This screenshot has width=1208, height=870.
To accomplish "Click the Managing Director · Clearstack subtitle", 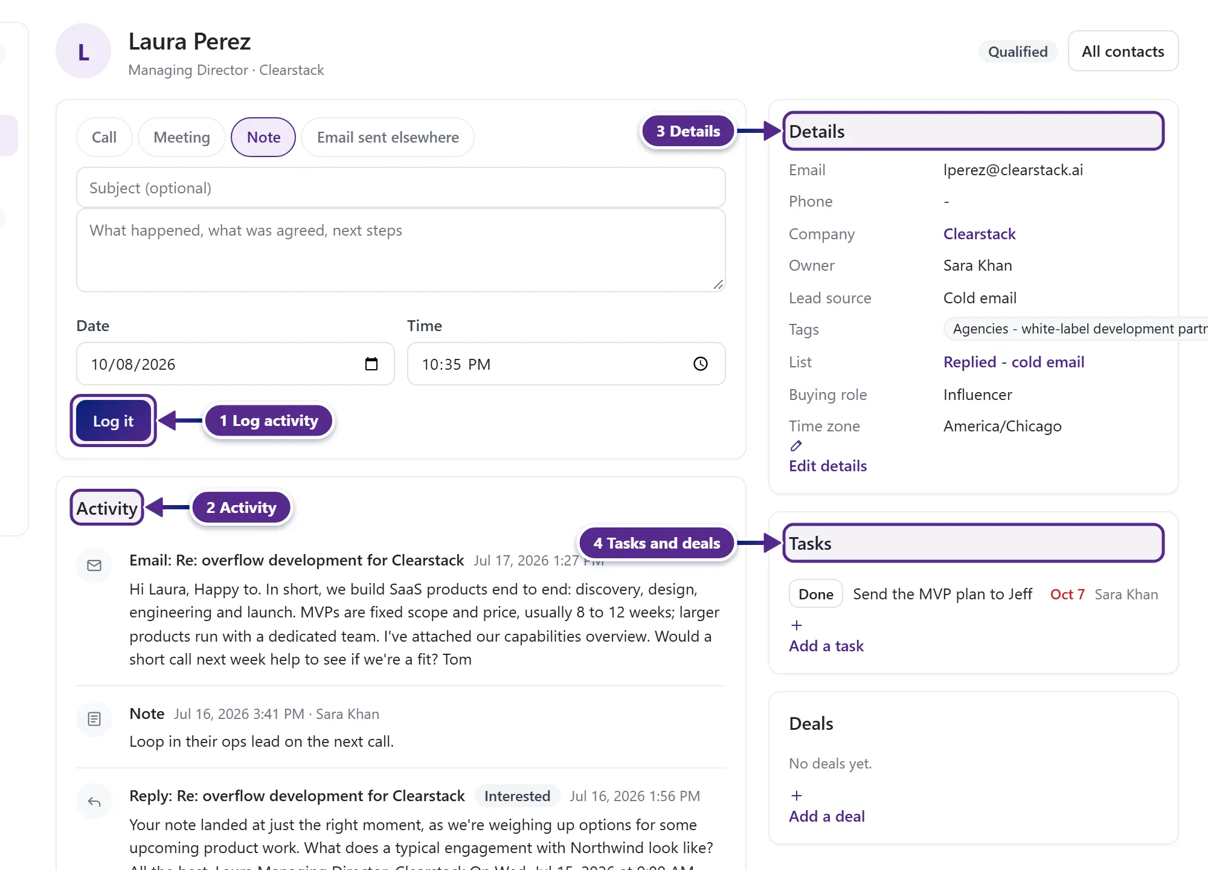I will [x=226, y=70].
